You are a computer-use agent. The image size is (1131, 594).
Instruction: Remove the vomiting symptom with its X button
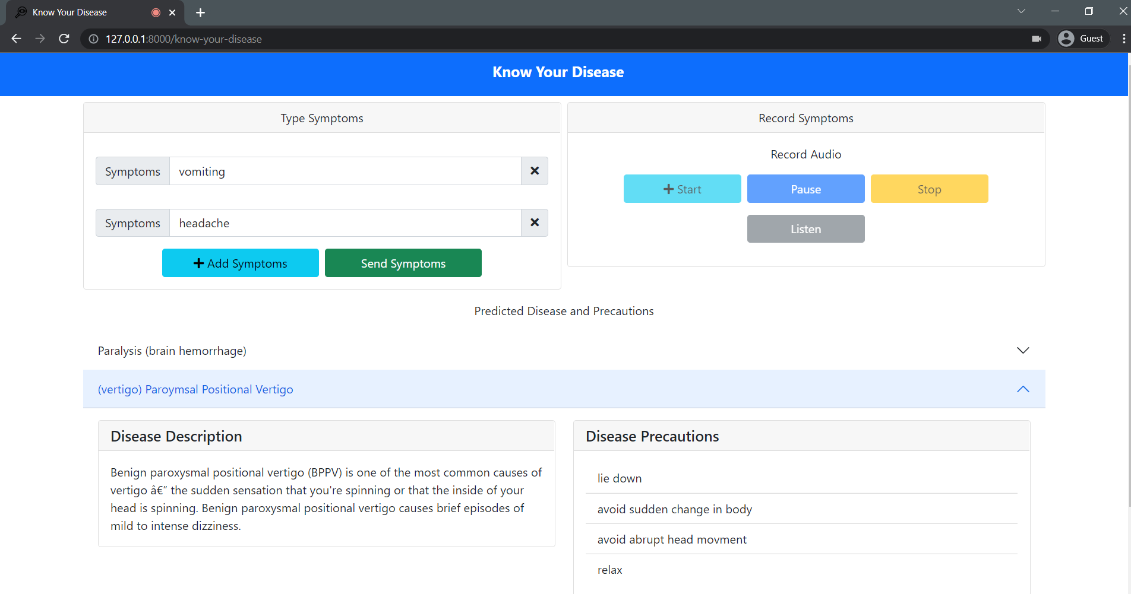tap(535, 171)
